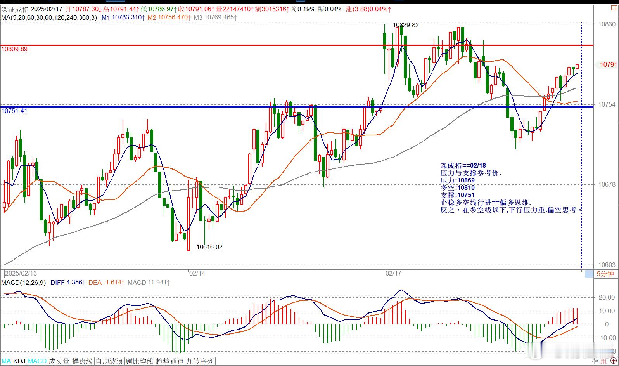Click the 10678 price axis label
The image size is (619, 366).
click(x=607, y=184)
